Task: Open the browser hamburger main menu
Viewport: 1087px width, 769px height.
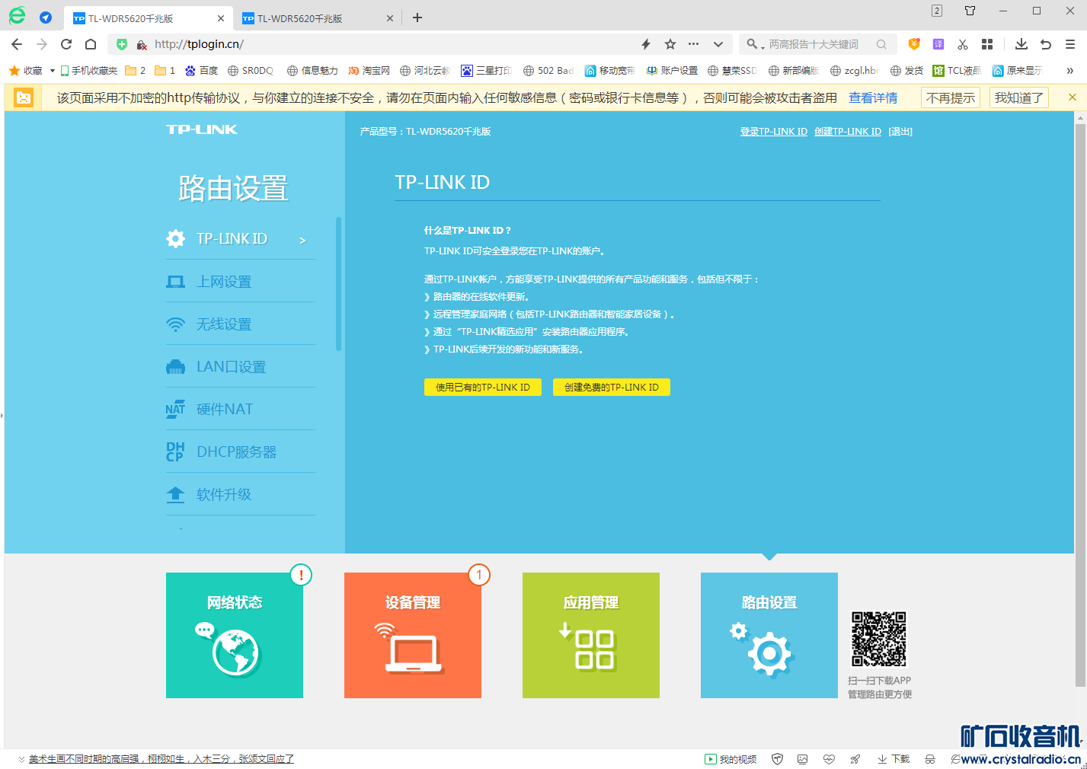Action: pos(1070,44)
